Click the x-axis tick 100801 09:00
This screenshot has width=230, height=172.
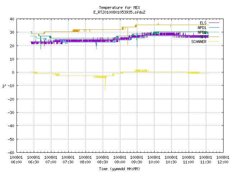pos(120,159)
